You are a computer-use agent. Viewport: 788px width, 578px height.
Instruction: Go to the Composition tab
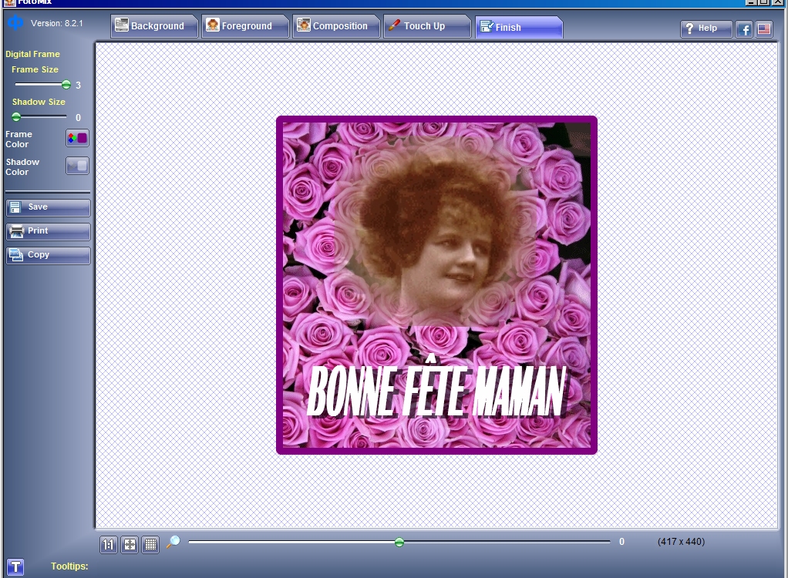[x=336, y=26]
